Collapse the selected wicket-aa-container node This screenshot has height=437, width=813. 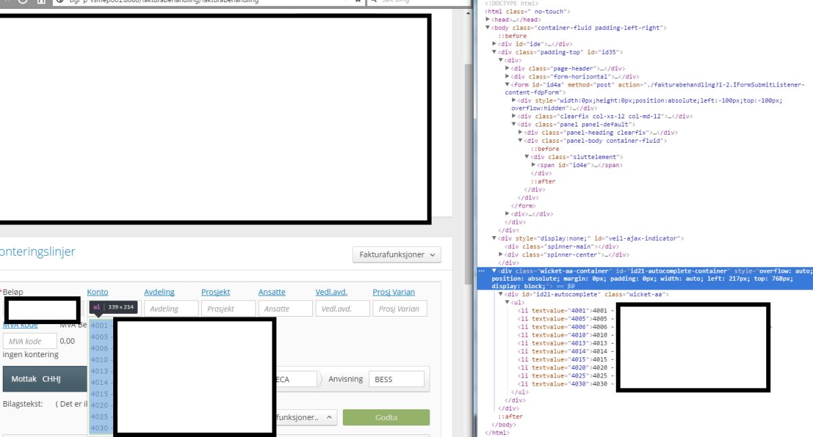(495, 271)
